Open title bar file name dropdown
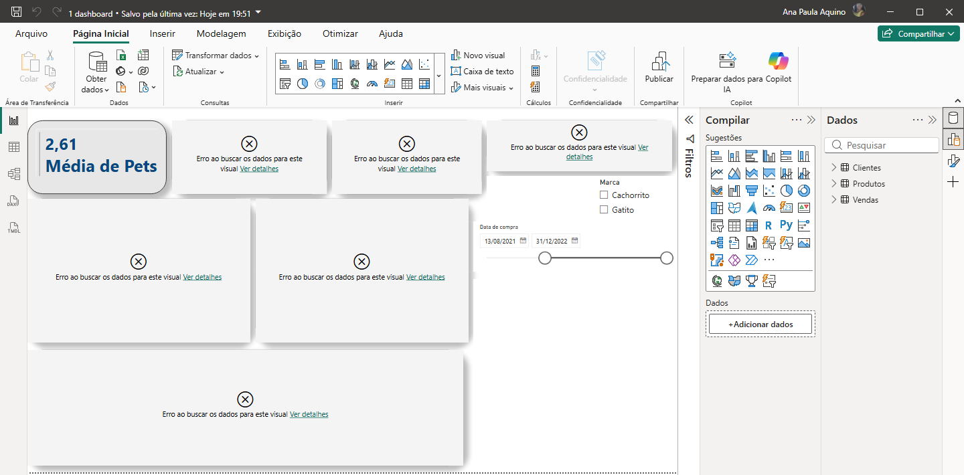The image size is (964, 475). [x=259, y=13]
